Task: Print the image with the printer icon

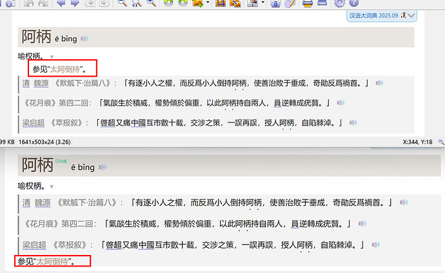Action: pos(308,3)
